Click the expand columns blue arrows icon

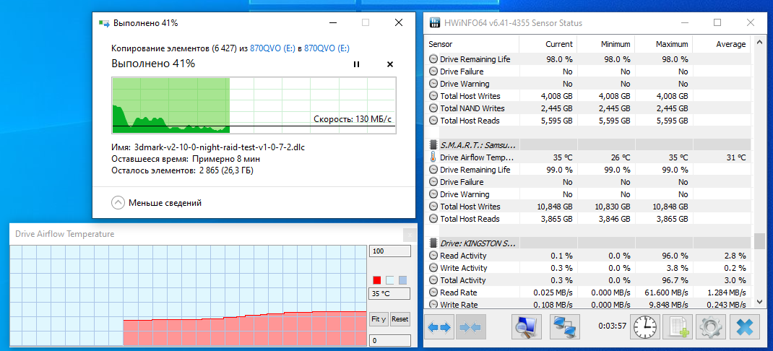(x=439, y=327)
